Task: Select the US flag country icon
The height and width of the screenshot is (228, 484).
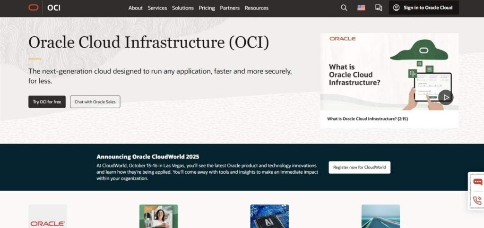Action: click(361, 8)
